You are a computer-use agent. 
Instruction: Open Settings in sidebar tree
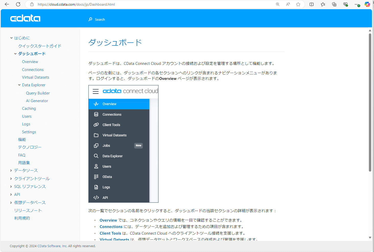coord(29,132)
